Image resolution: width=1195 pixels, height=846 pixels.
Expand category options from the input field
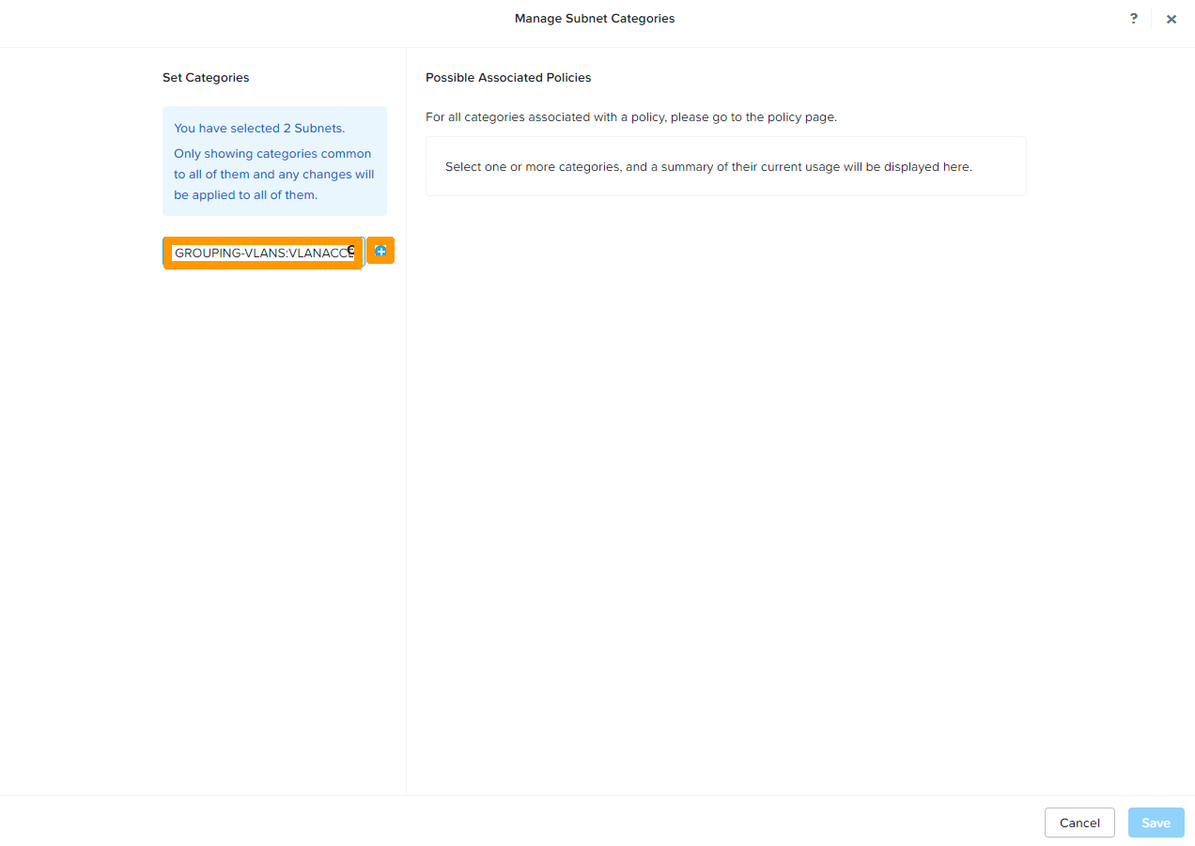coord(263,253)
